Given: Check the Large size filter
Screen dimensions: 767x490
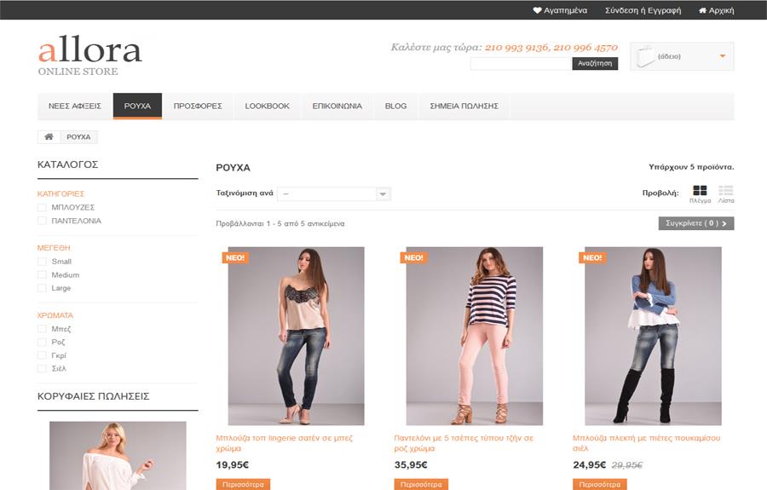Looking at the screenshot, I should [42, 288].
